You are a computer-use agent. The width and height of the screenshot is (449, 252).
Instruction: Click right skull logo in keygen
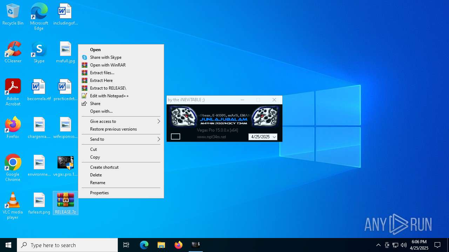coord(265,117)
